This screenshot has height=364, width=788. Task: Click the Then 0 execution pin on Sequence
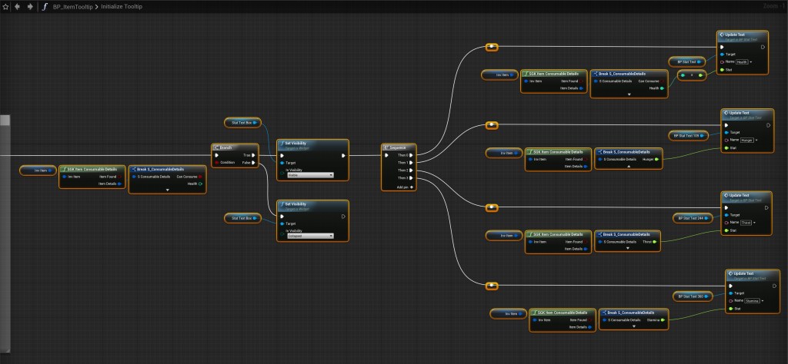click(x=412, y=154)
